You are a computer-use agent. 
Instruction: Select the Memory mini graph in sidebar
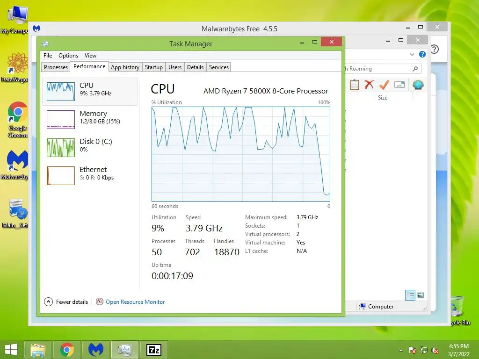[x=61, y=119]
